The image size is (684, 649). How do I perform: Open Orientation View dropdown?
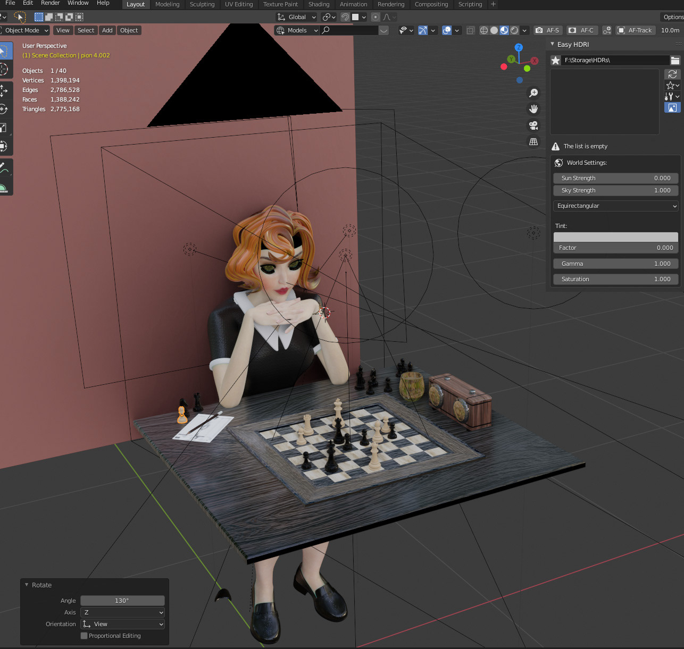coord(122,624)
